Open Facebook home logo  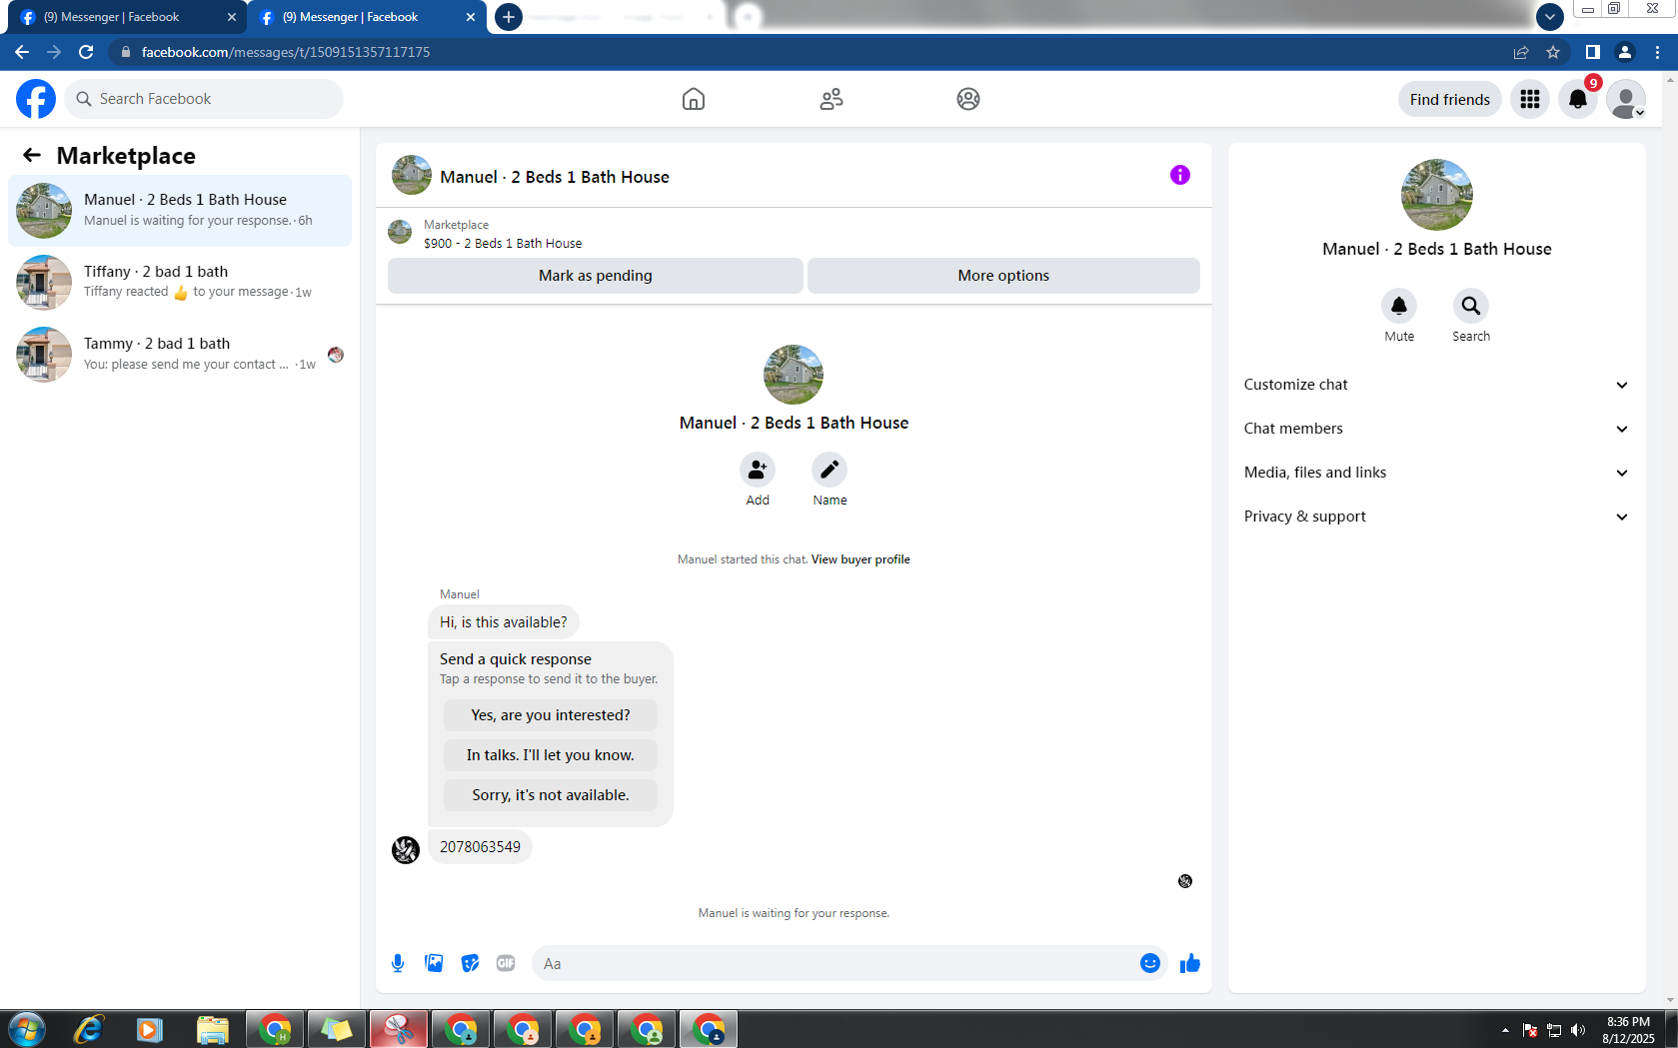tap(36, 99)
